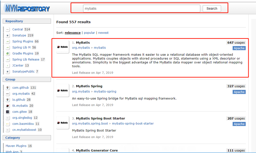
Task: Click Apache license tag for Spring Boot Starter
Action: coord(239,124)
